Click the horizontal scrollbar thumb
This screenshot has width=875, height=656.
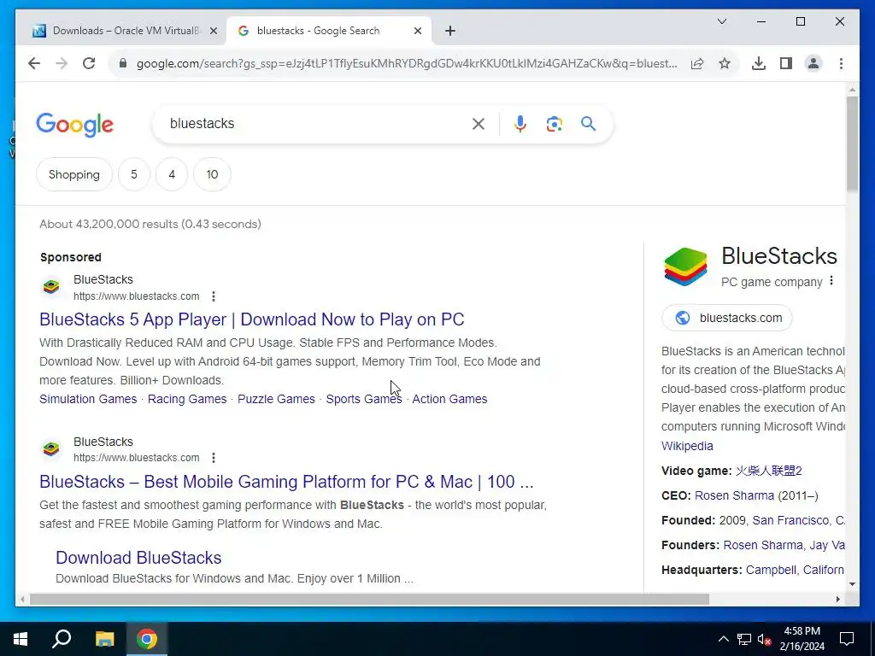coord(369,599)
